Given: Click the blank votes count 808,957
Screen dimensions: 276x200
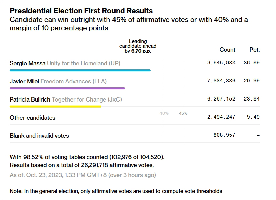Looking at the screenshot, I should [224, 135].
